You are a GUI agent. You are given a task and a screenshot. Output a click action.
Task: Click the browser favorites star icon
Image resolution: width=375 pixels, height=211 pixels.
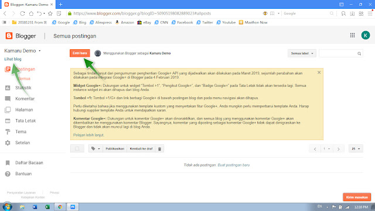pos(50,13)
